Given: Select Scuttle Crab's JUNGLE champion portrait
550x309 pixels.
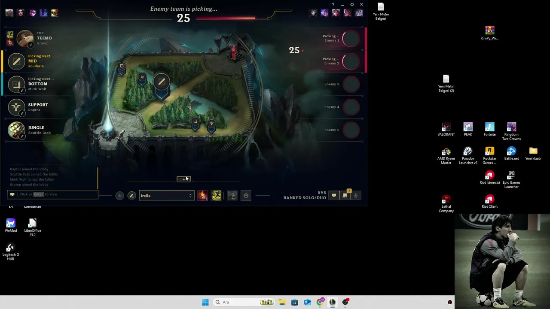Looking at the screenshot, I should coord(16,130).
